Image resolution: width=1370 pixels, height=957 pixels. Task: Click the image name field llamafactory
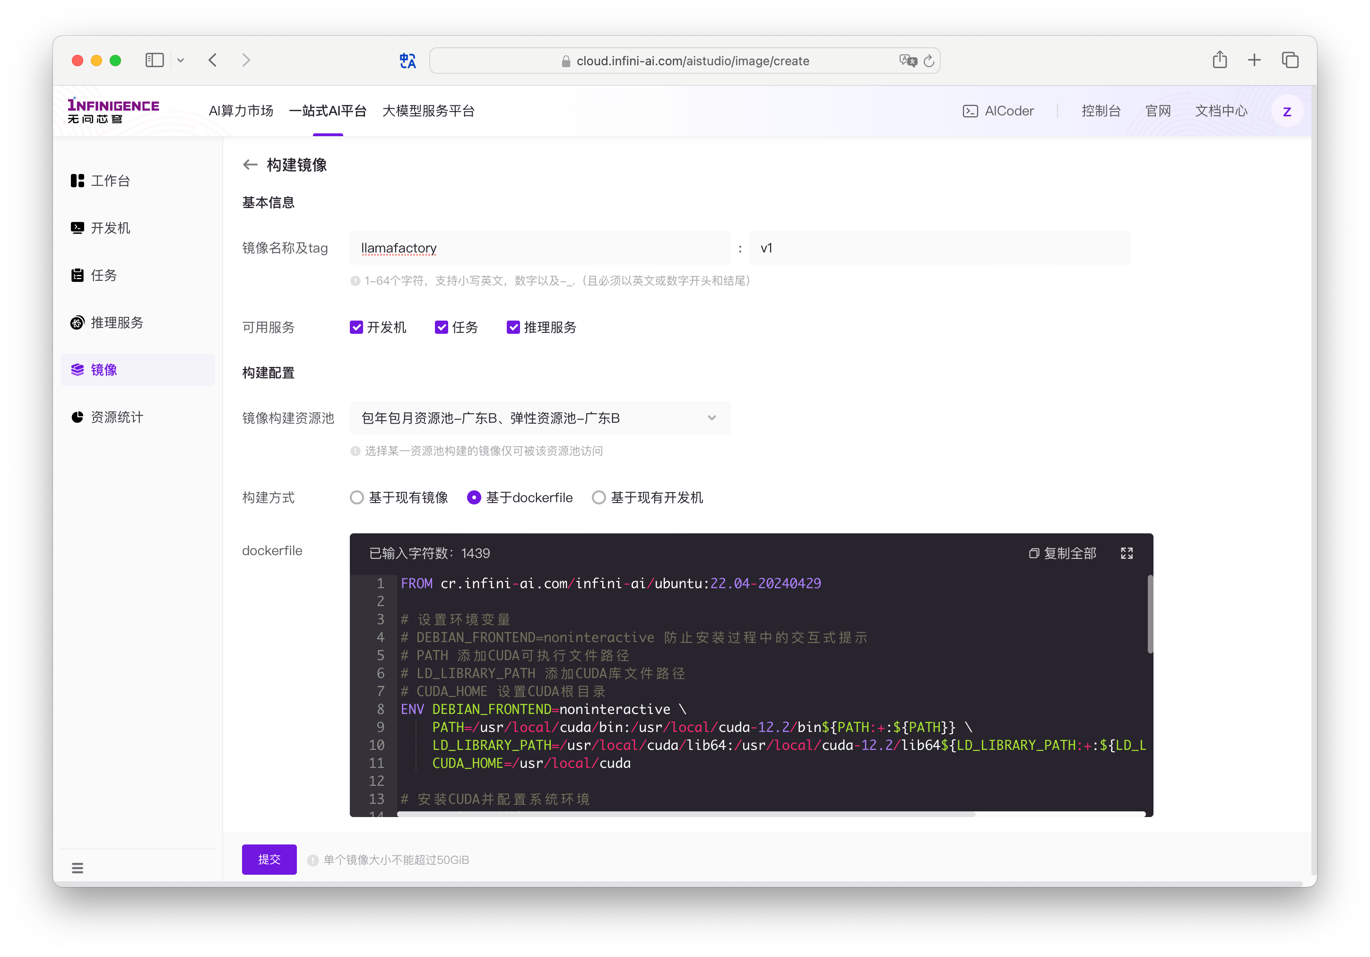pos(540,248)
